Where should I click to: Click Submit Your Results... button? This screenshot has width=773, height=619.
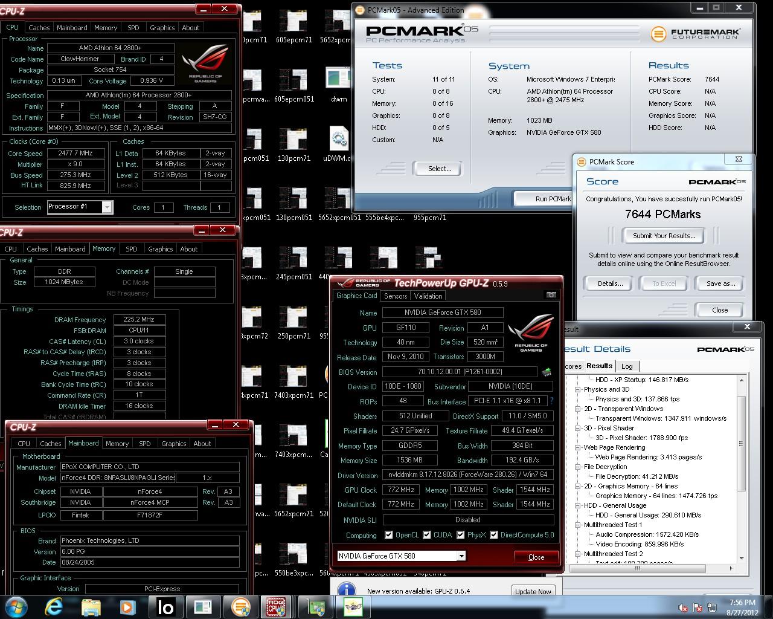(x=664, y=236)
